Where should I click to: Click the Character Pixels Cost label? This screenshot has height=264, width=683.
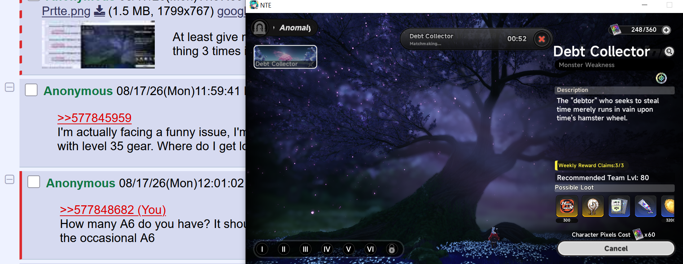point(601,235)
